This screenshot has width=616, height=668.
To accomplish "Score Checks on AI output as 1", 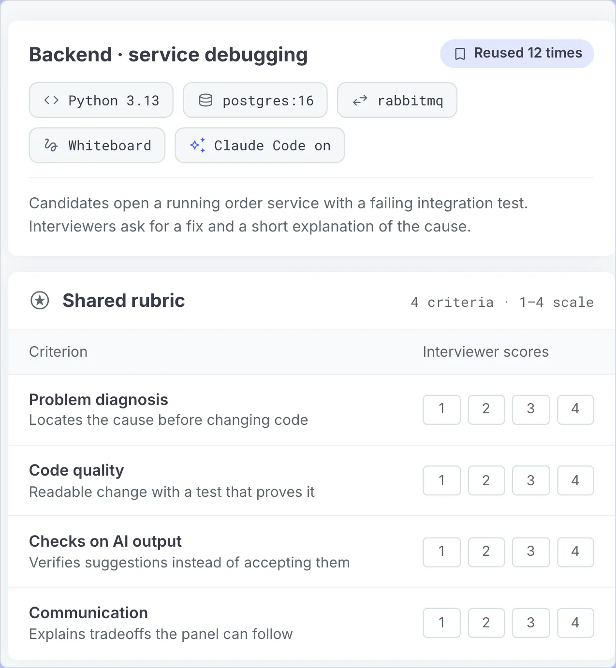I will tap(442, 552).
